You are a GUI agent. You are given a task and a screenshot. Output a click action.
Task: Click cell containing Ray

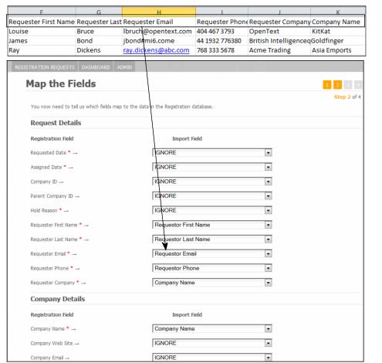(42, 50)
